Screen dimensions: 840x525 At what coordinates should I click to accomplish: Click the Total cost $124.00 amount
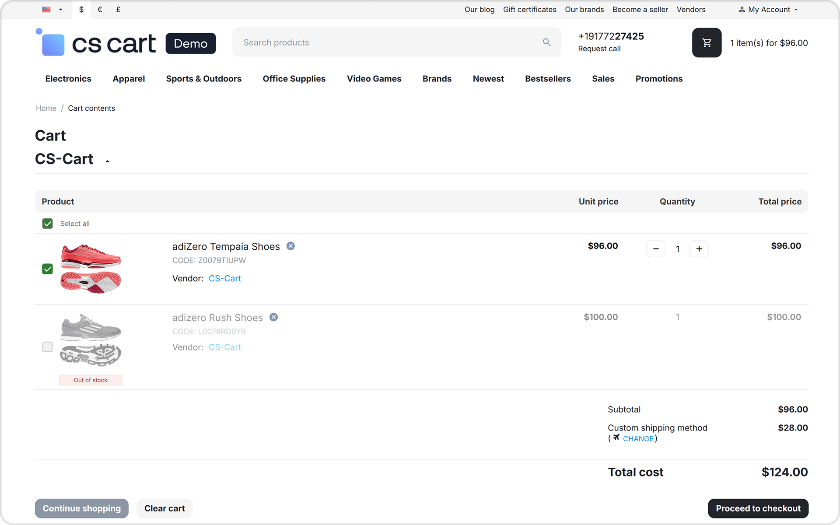pyautogui.click(x=784, y=472)
